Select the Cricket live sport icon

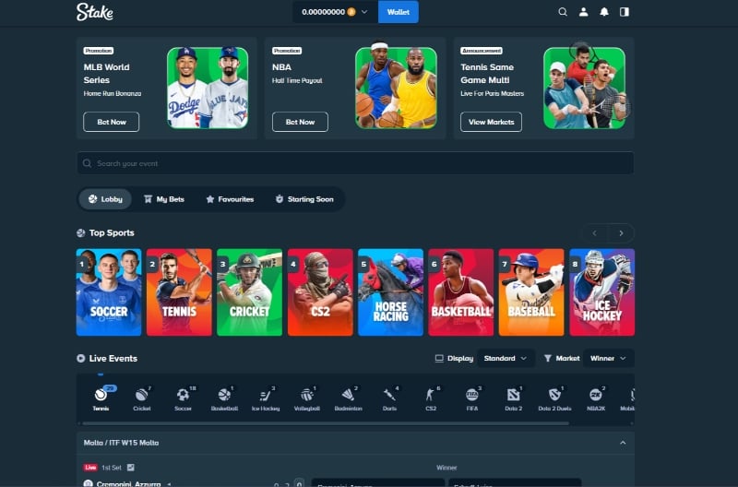141,397
